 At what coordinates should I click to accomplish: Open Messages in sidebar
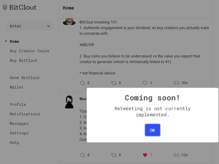coord(19,124)
